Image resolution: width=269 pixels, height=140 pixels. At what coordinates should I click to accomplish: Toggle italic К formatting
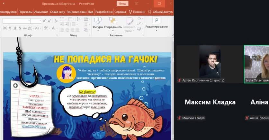[10, 28]
